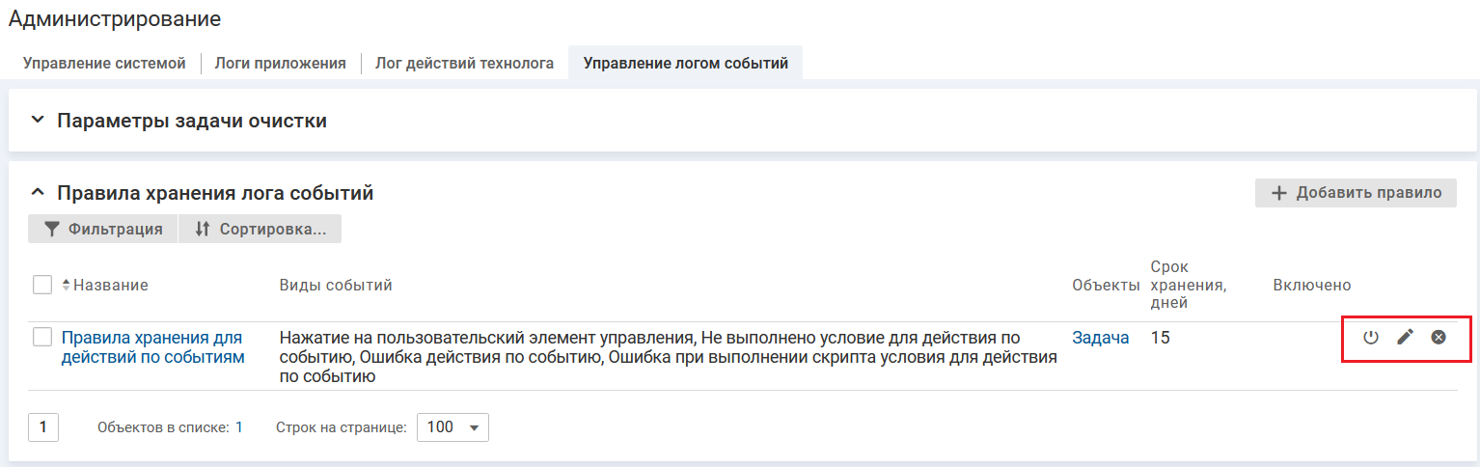Select the Управление логом событий tab
Image resolution: width=1480 pixels, height=467 pixels.
coord(686,64)
